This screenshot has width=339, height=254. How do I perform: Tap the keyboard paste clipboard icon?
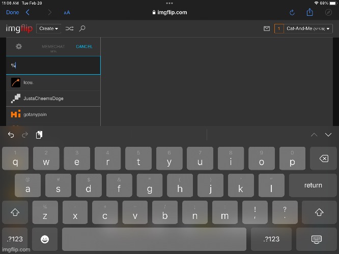click(39, 135)
